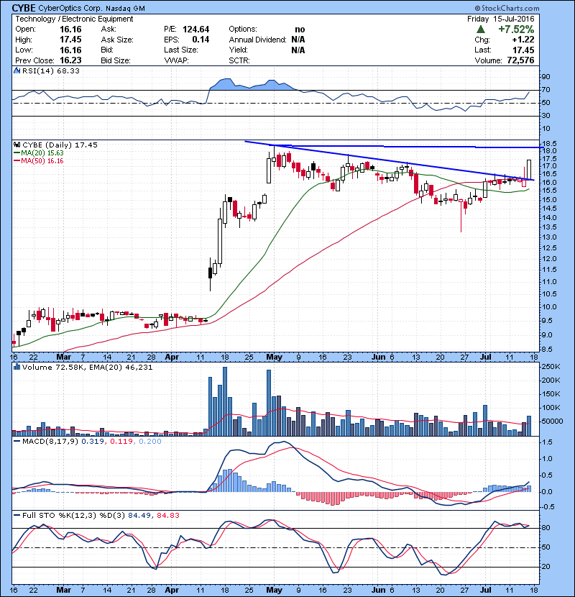The width and height of the screenshot is (575, 597).
Task: Click the blue MACD legend line marker
Action: pos(17,442)
